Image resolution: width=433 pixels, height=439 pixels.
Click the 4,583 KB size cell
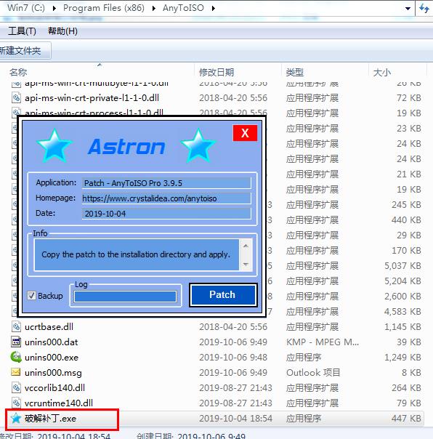click(x=402, y=311)
